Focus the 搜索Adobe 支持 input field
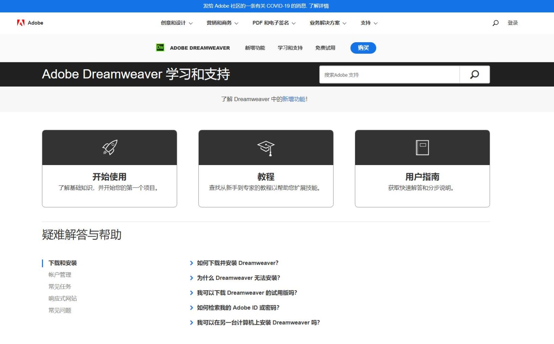Viewport: 554px width, 344px height. coord(390,75)
